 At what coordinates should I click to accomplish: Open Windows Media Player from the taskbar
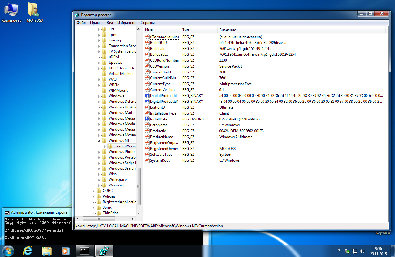(x=65, y=250)
